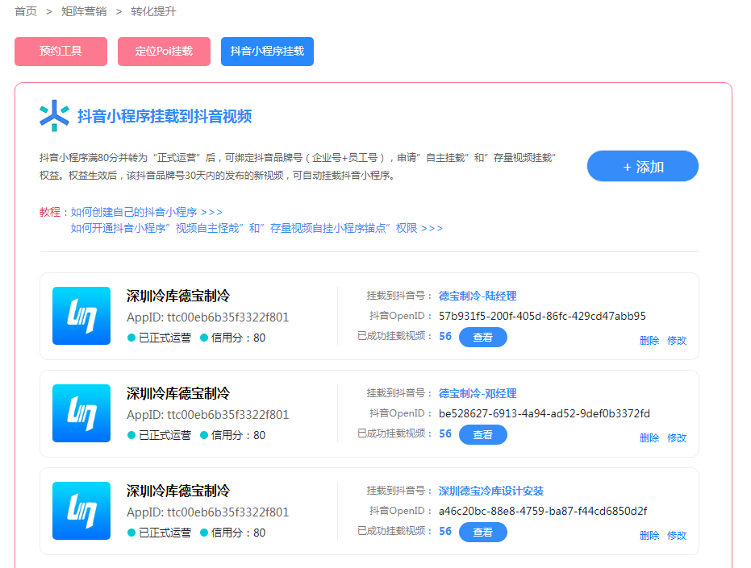Click 信用分：80 in the 邓经理 card
751x568 pixels.
tap(233, 435)
